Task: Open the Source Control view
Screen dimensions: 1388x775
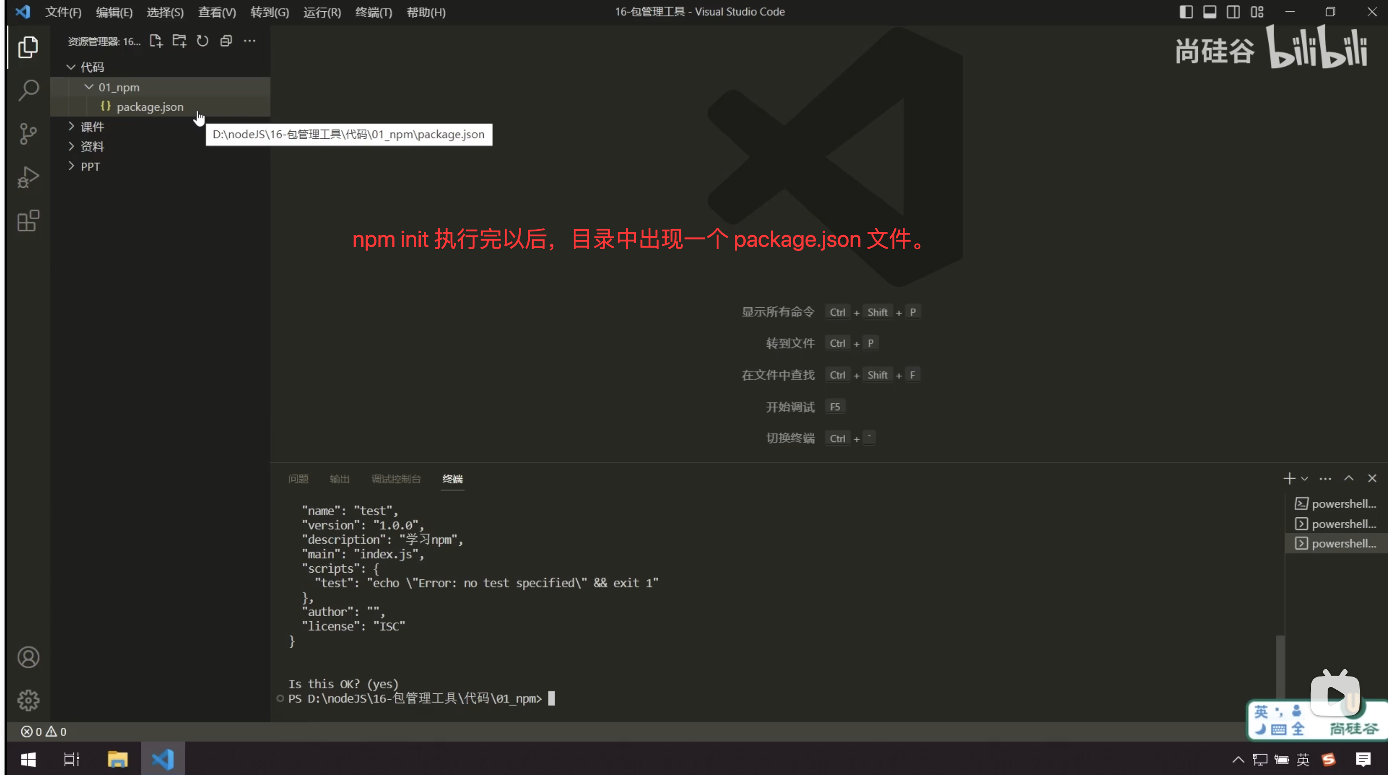Action: pyautogui.click(x=28, y=133)
